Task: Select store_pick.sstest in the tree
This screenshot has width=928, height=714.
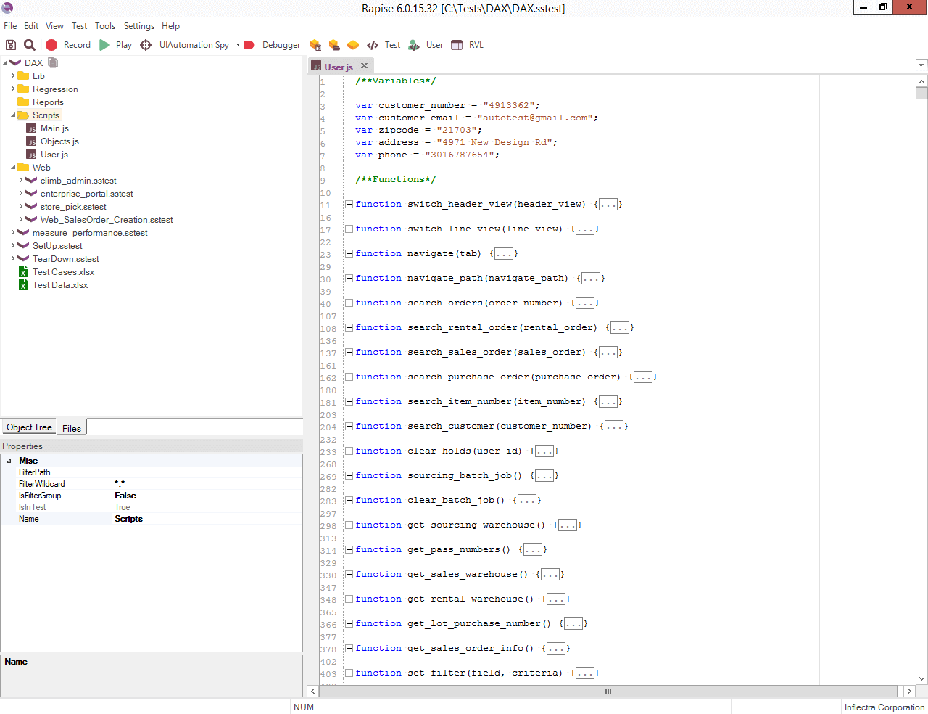Action: (x=73, y=207)
